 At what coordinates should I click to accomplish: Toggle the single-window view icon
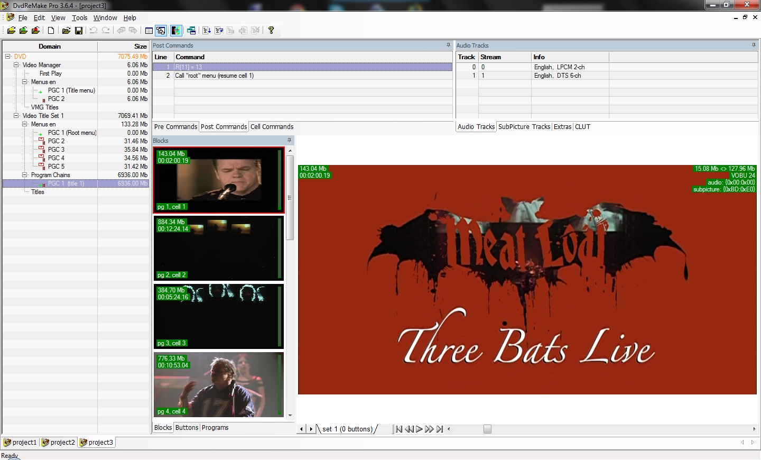click(x=149, y=31)
